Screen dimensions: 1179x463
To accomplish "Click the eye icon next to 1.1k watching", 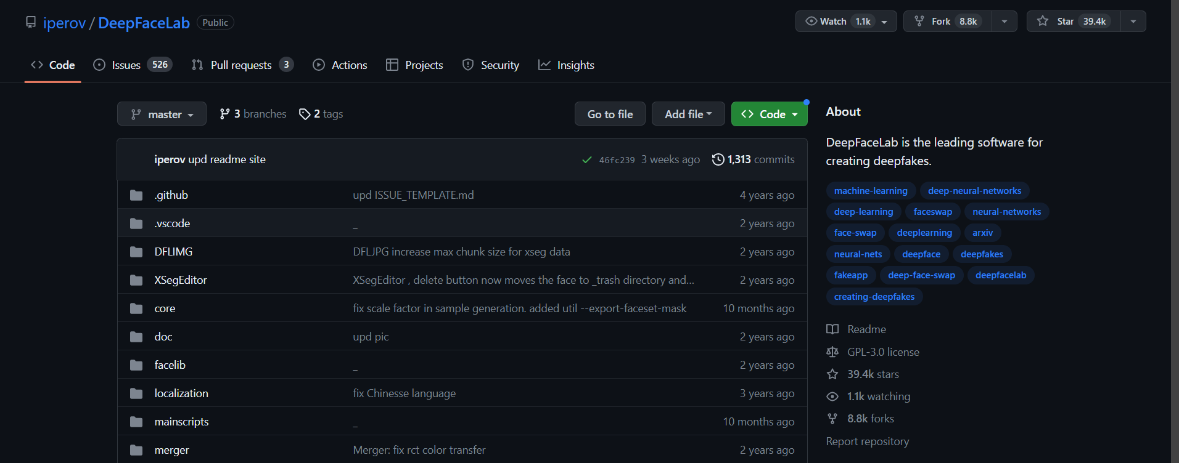I will click(832, 397).
